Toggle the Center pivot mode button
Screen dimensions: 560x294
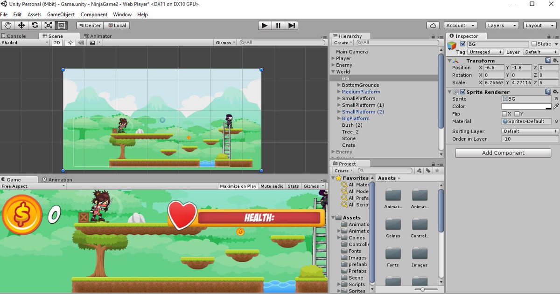pos(89,26)
